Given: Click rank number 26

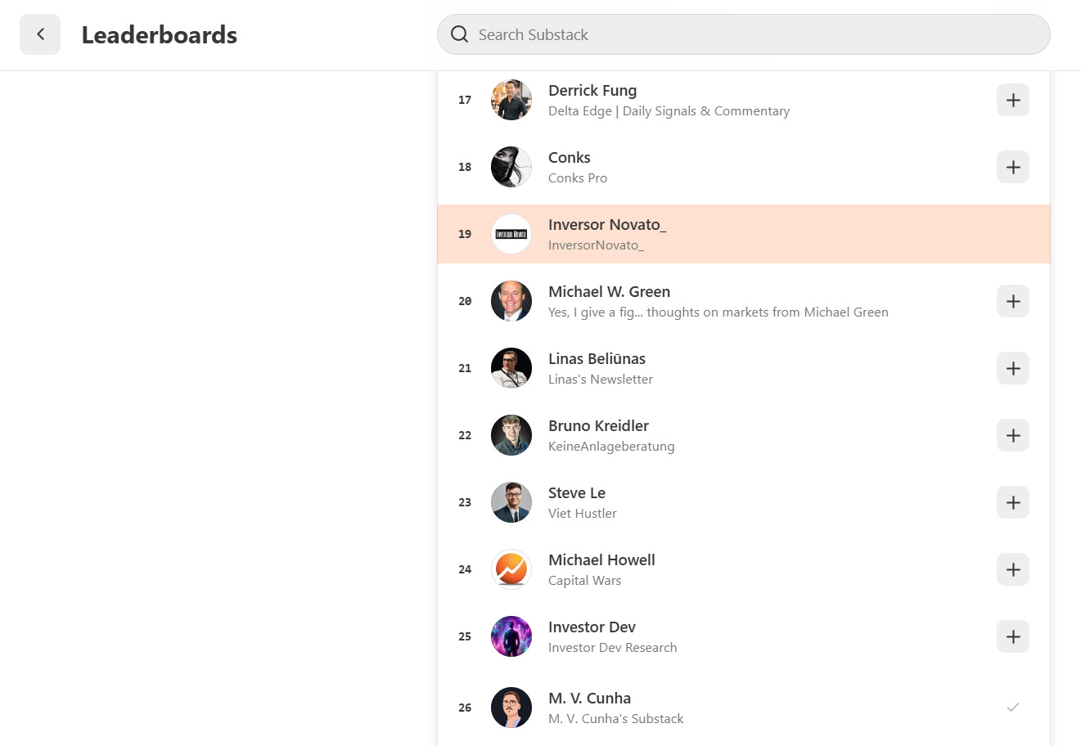Looking at the screenshot, I should tap(465, 708).
